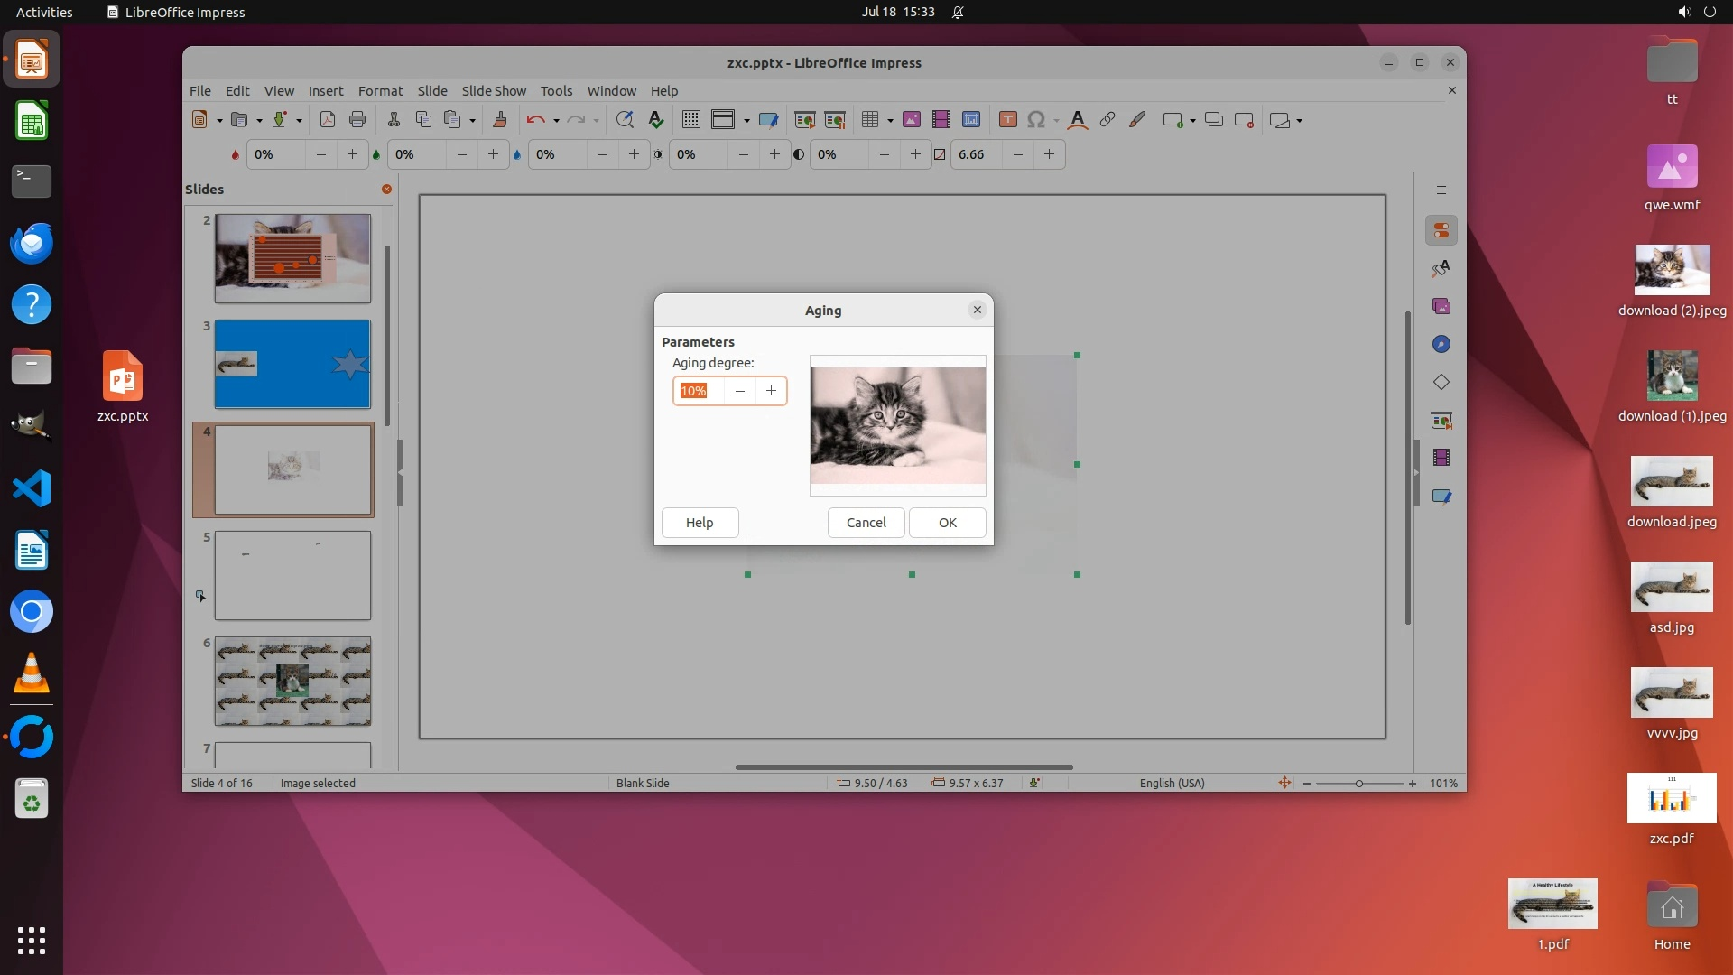Click the Insert Audio or Video filmstrip icon
The width and height of the screenshot is (1733, 975).
click(x=941, y=119)
